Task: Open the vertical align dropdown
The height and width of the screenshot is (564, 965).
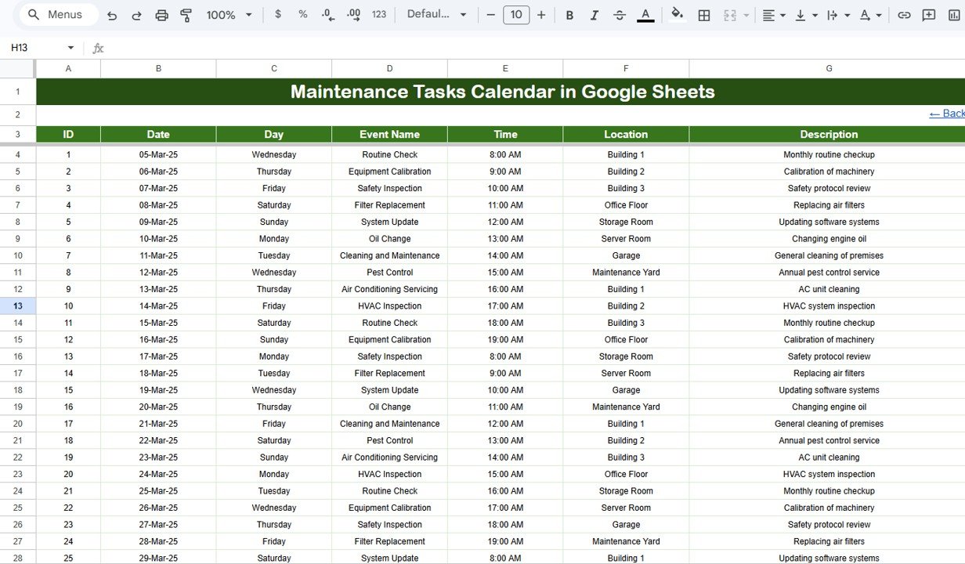Action: click(806, 15)
